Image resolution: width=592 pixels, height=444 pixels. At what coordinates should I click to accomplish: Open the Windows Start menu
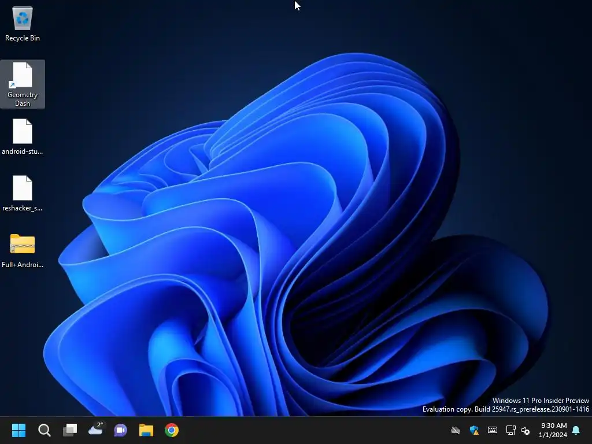pos(18,430)
